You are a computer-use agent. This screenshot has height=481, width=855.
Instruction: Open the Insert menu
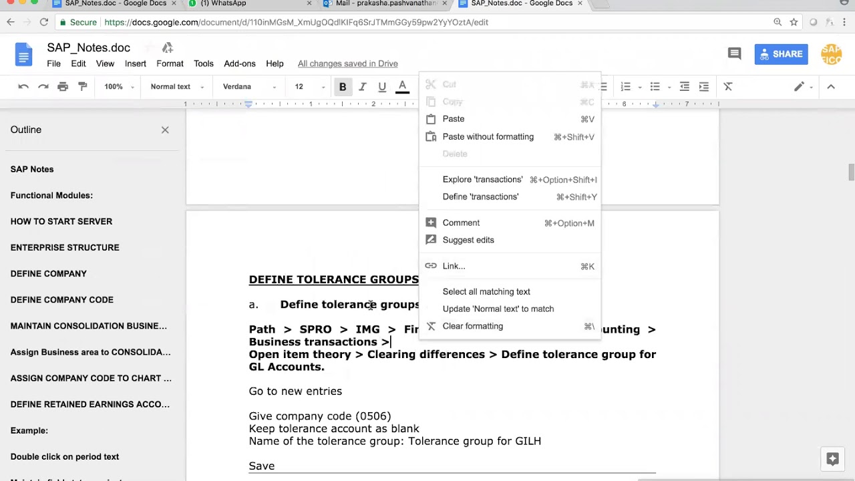click(x=135, y=63)
